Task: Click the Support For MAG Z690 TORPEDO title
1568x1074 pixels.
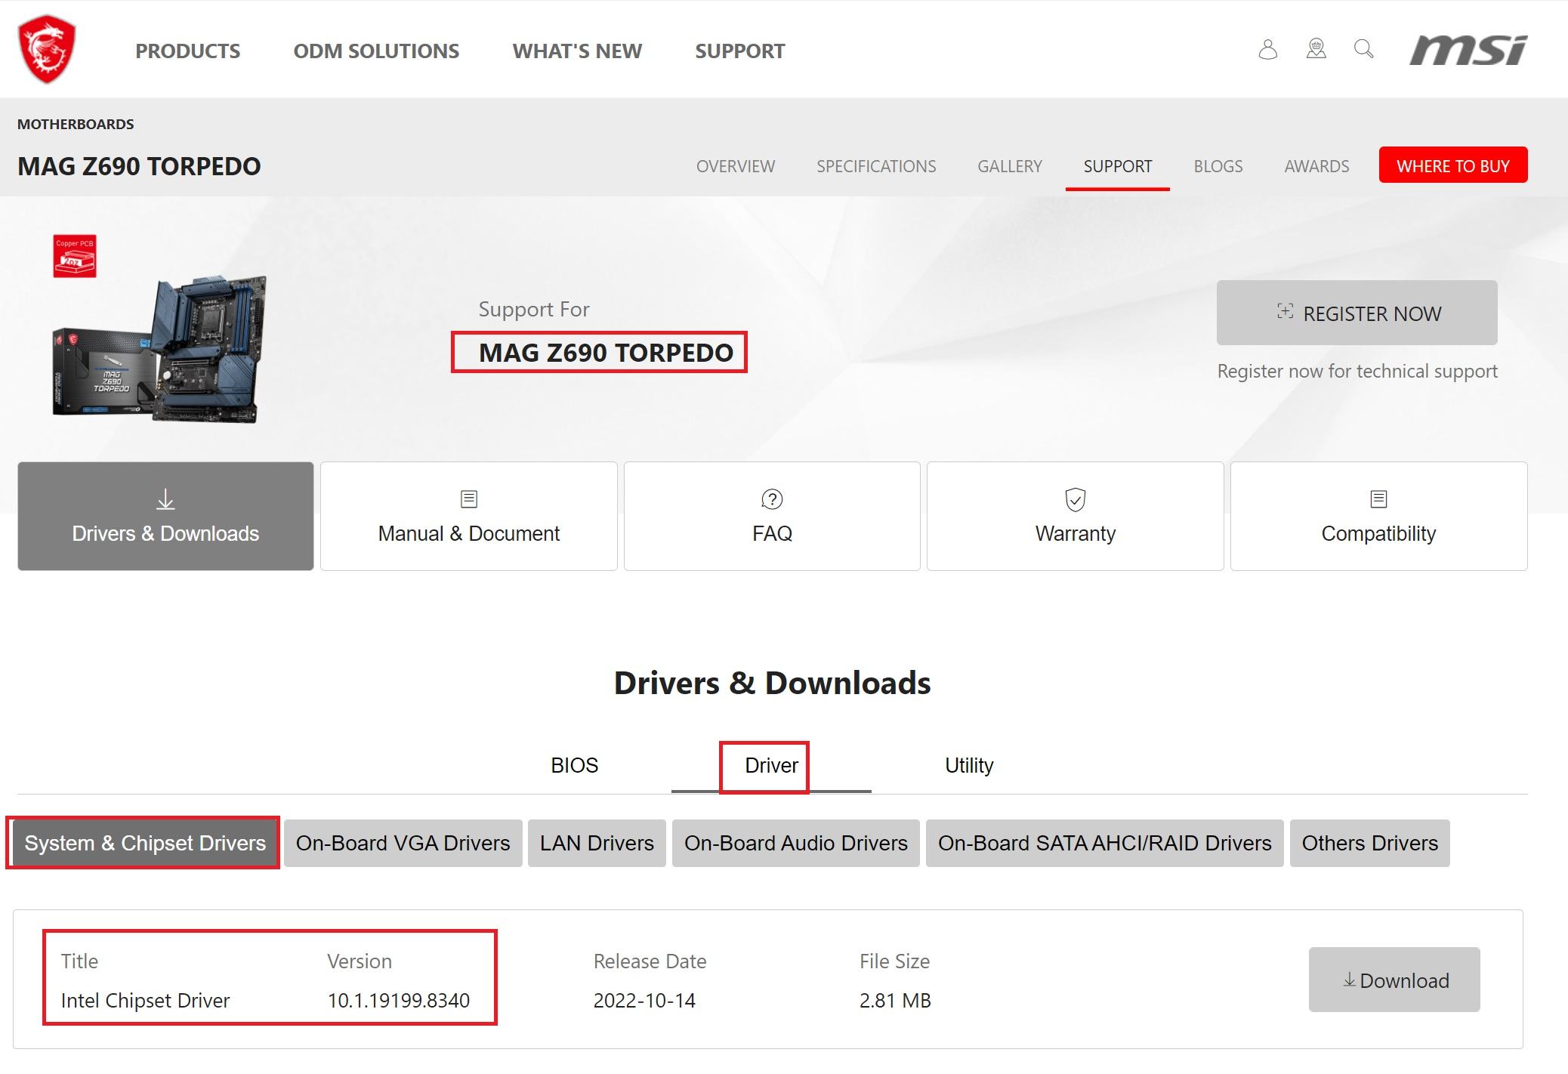Action: (606, 353)
